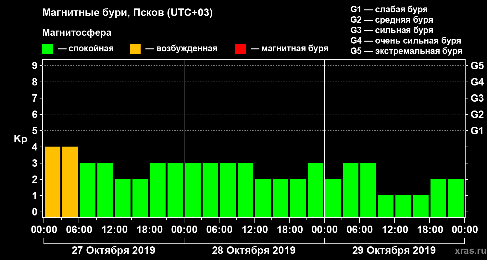The width and height of the screenshot is (487, 260).
Task: Click the '29 Октября 2019' date label
Action: click(394, 251)
